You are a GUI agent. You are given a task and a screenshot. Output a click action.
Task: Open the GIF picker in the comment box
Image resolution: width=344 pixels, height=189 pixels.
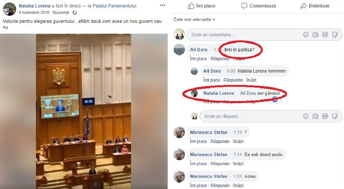pos(325,35)
